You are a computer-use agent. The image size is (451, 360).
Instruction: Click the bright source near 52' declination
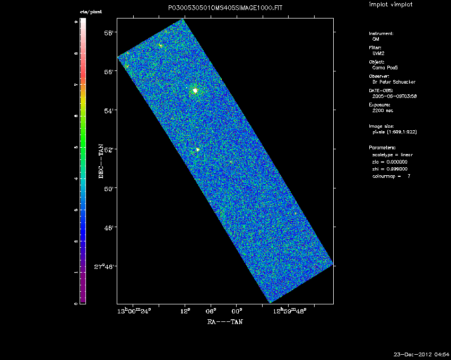point(197,150)
